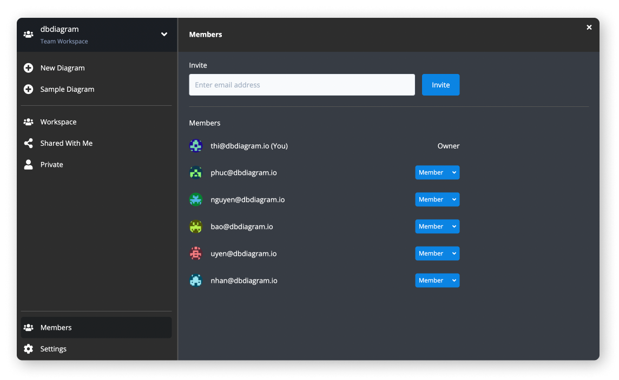Click the Members people icon in sidebar

(x=28, y=327)
